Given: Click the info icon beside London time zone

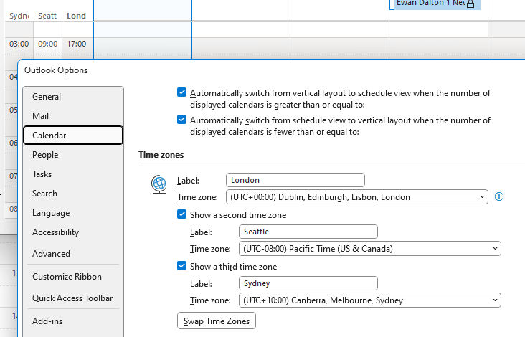Looking at the screenshot, I should tap(499, 196).
